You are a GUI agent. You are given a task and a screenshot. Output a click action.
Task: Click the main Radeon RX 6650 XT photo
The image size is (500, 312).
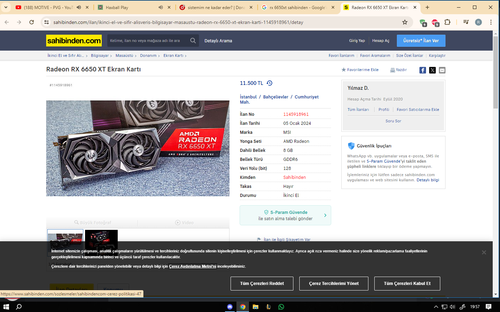pos(138,148)
